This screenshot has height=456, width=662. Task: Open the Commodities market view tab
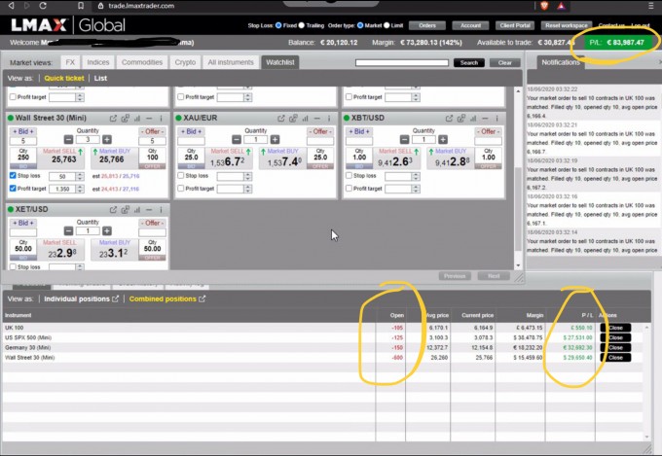[x=142, y=62]
